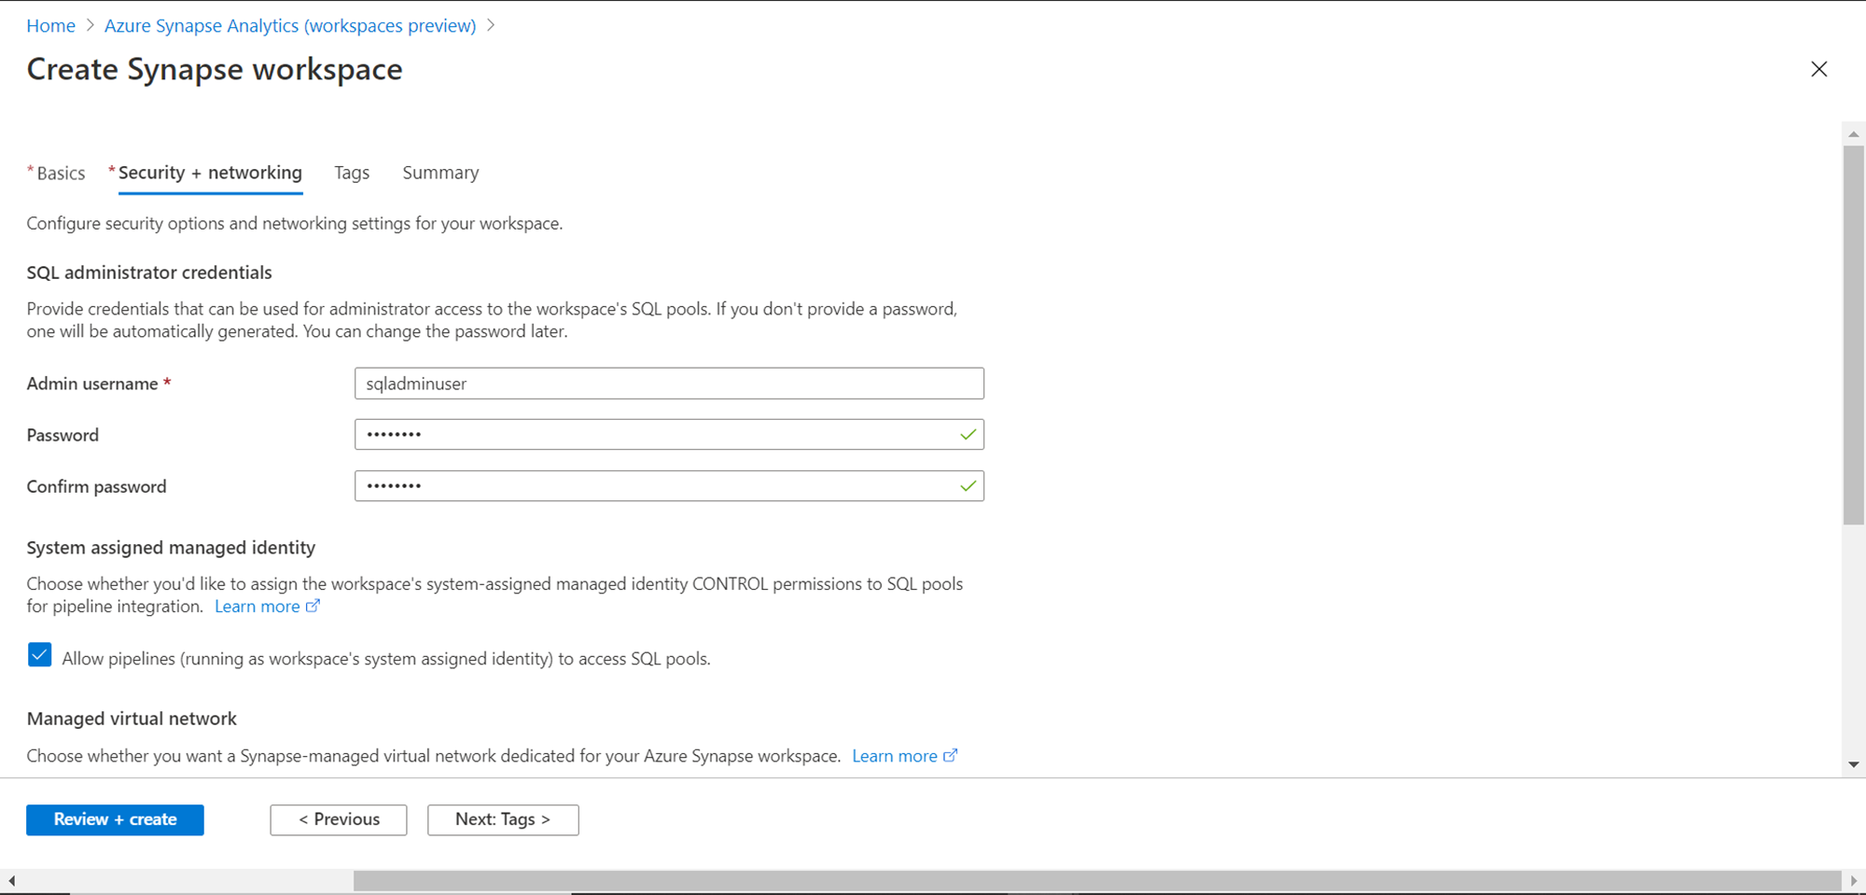This screenshot has width=1866, height=895.
Task: Close the Create Synapse workspace blade
Action: click(x=1818, y=69)
